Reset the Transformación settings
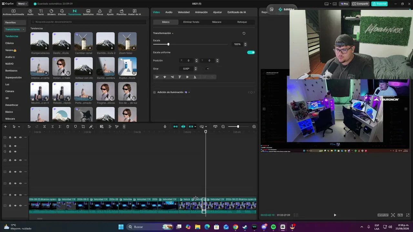Viewport: 413px width, 232px height. pyautogui.click(x=244, y=33)
